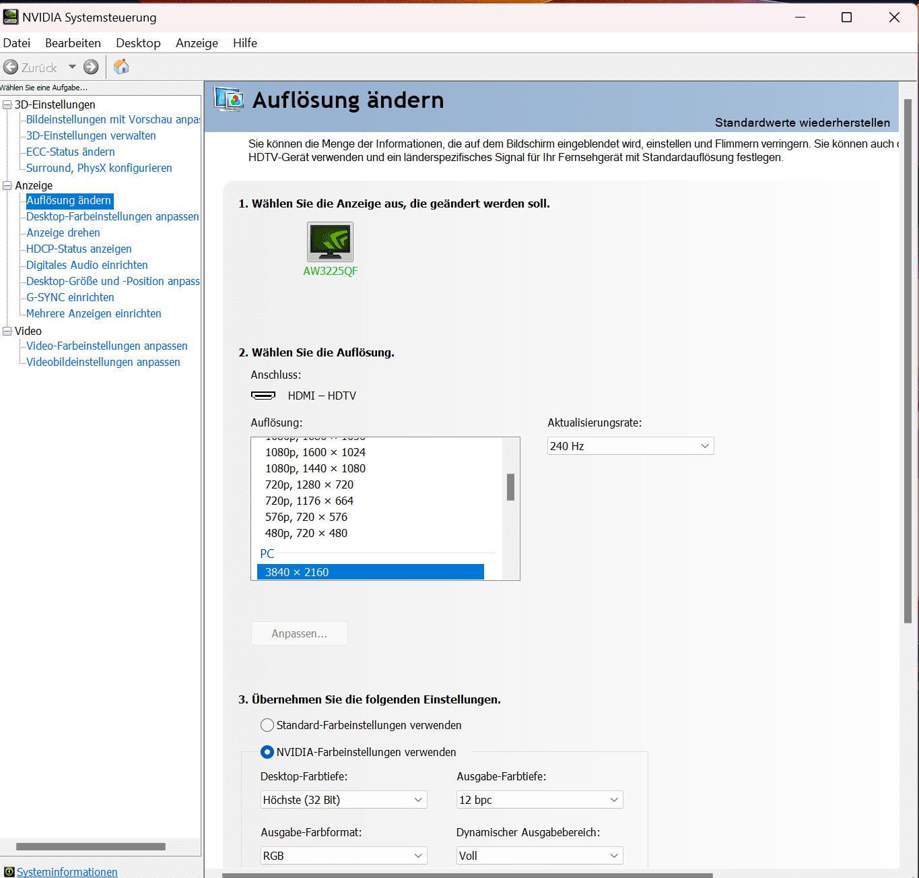The height and width of the screenshot is (878, 919).
Task: Open 'Anzeige drehen' in the tree
Action: [63, 232]
